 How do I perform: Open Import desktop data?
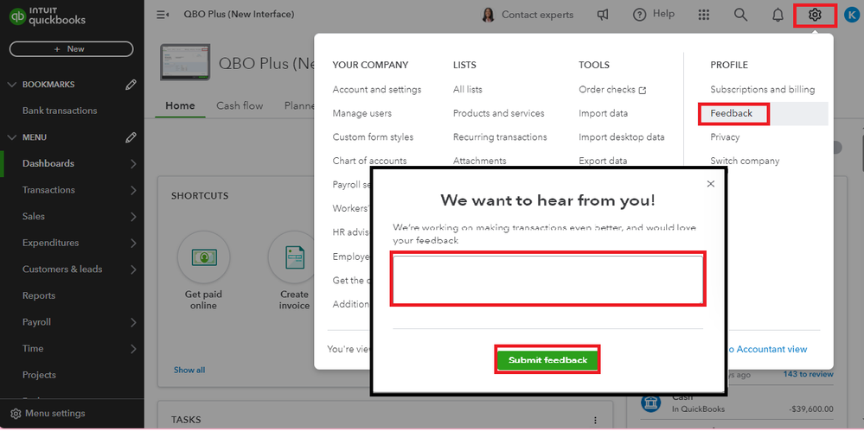(622, 137)
